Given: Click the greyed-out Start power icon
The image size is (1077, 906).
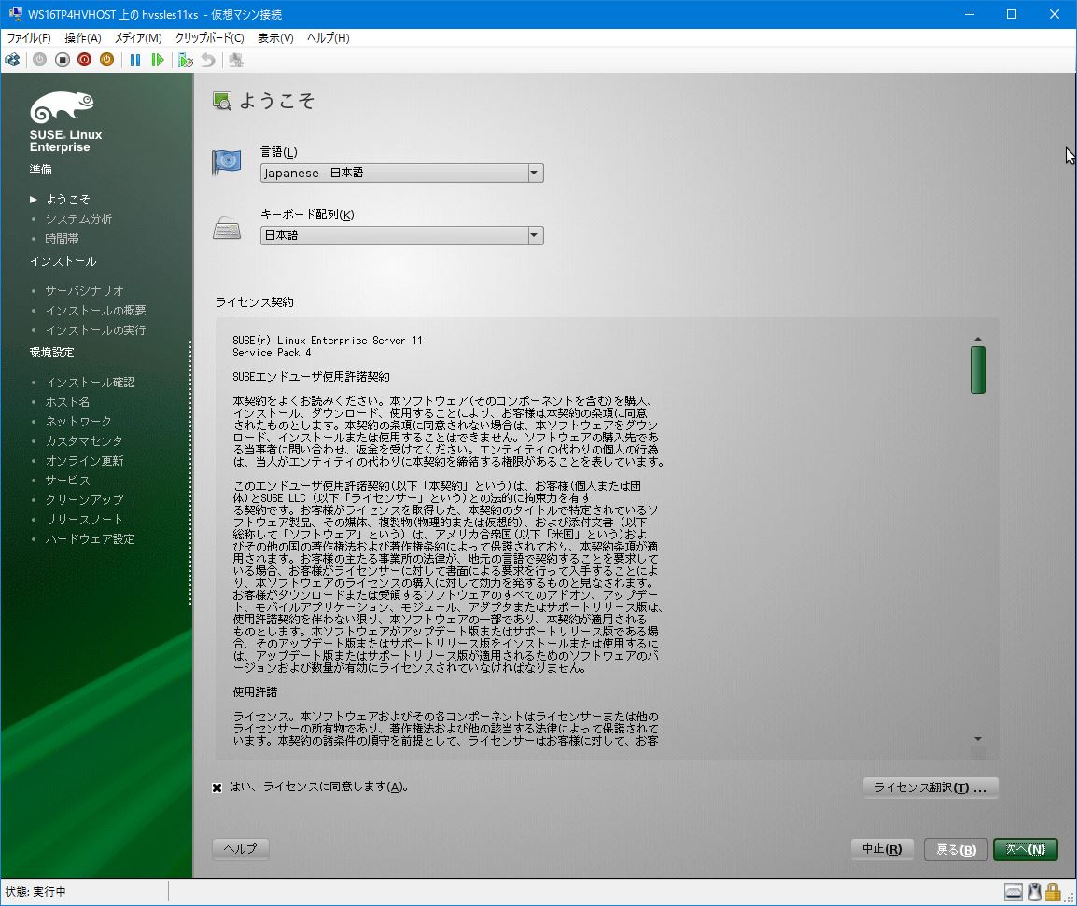Looking at the screenshot, I should [40, 61].
